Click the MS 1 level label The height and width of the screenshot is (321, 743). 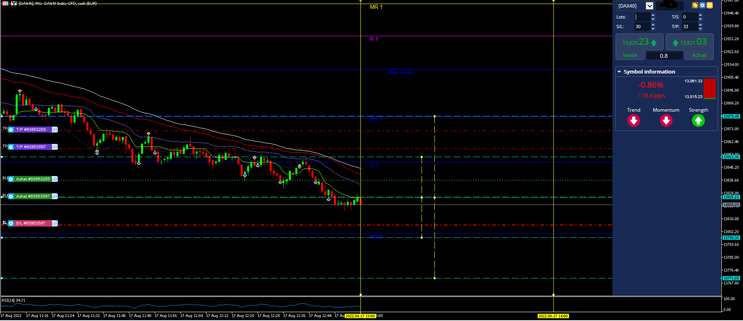(376, 119)
